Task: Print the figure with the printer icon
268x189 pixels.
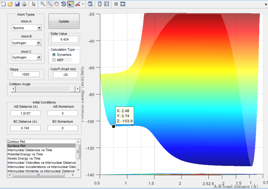Action: [24, 4]
